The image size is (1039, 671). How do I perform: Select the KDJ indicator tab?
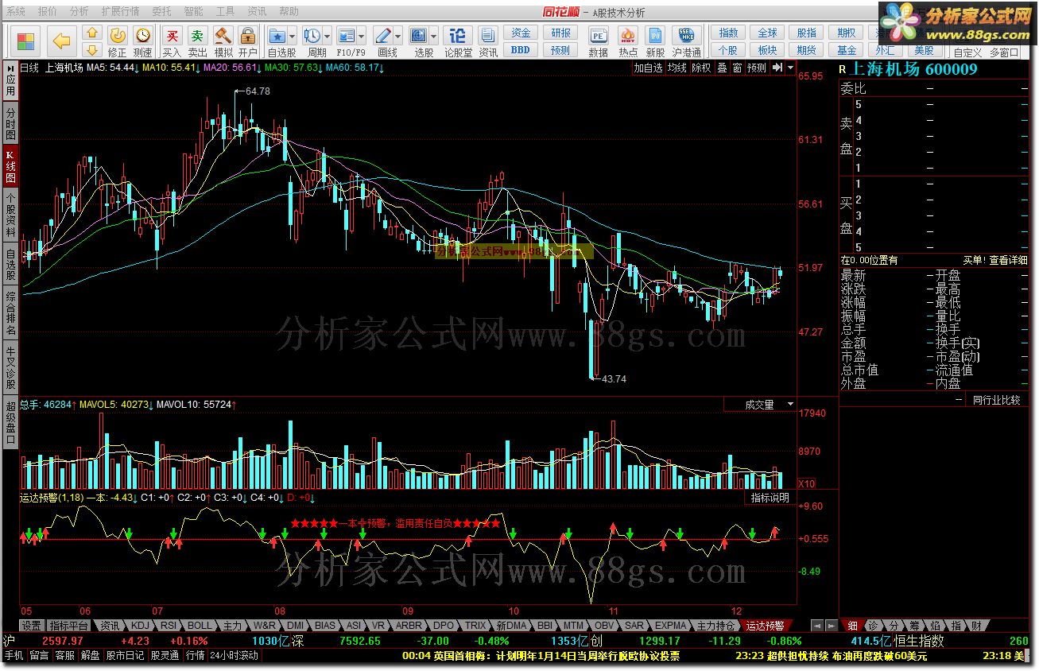click(x=140, y=626)
